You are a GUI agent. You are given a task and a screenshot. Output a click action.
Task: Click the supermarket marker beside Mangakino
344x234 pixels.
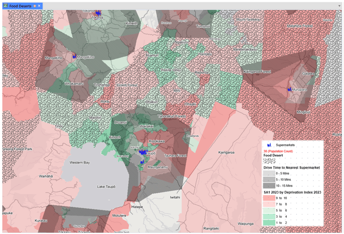point(75,57)
